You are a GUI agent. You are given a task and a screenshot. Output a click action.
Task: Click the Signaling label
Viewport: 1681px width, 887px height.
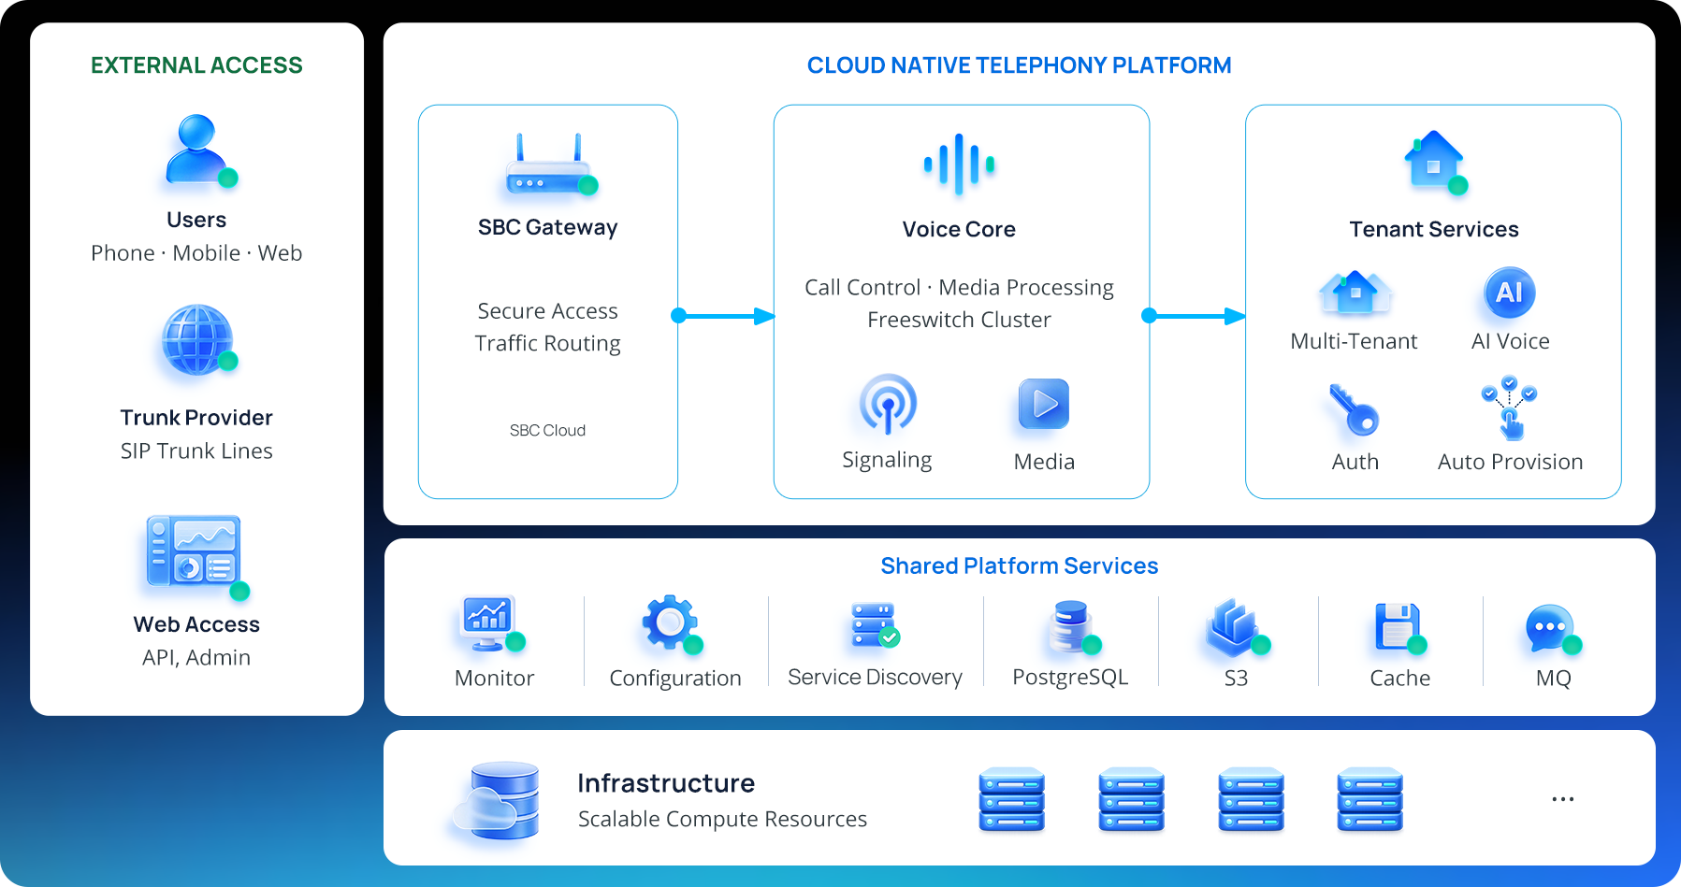(x=887, y=461)
